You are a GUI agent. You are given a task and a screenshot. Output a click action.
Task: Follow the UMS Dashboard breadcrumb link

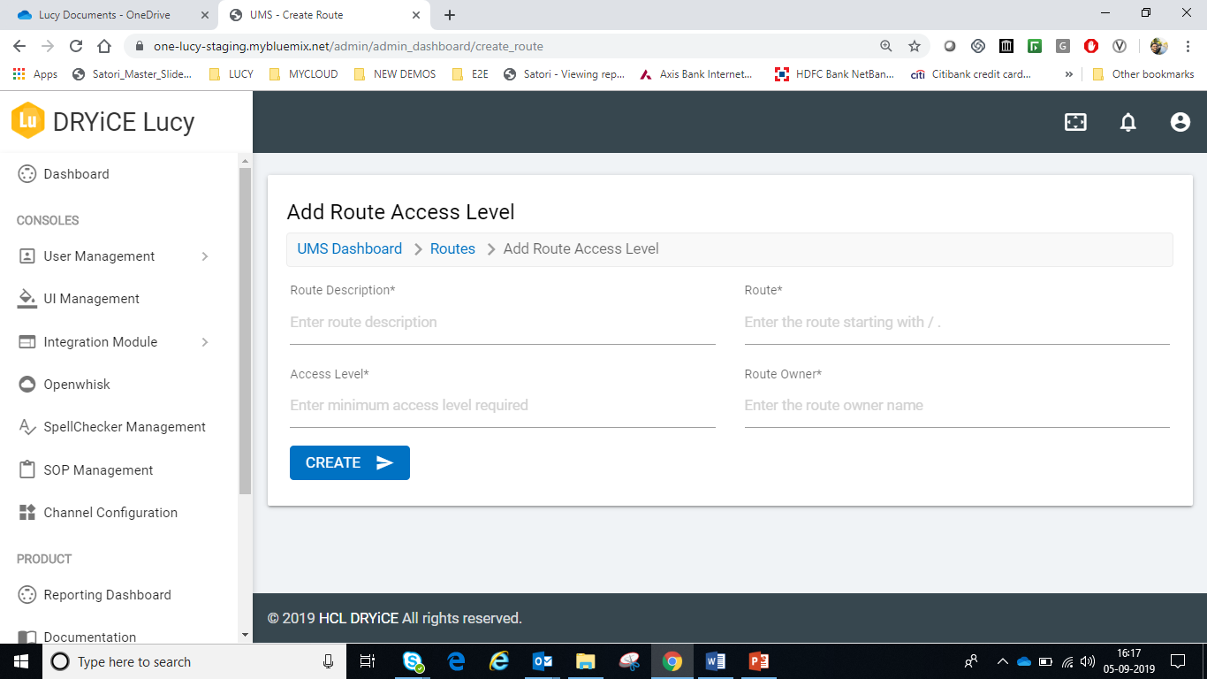[x=350, y=249]
